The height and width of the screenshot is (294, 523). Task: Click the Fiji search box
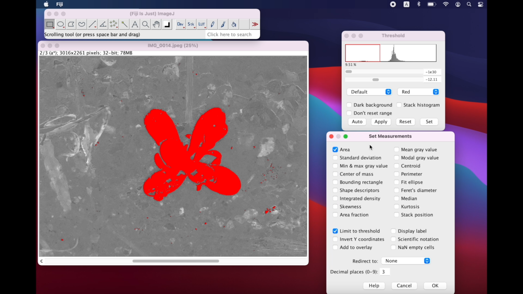(232, 34)
